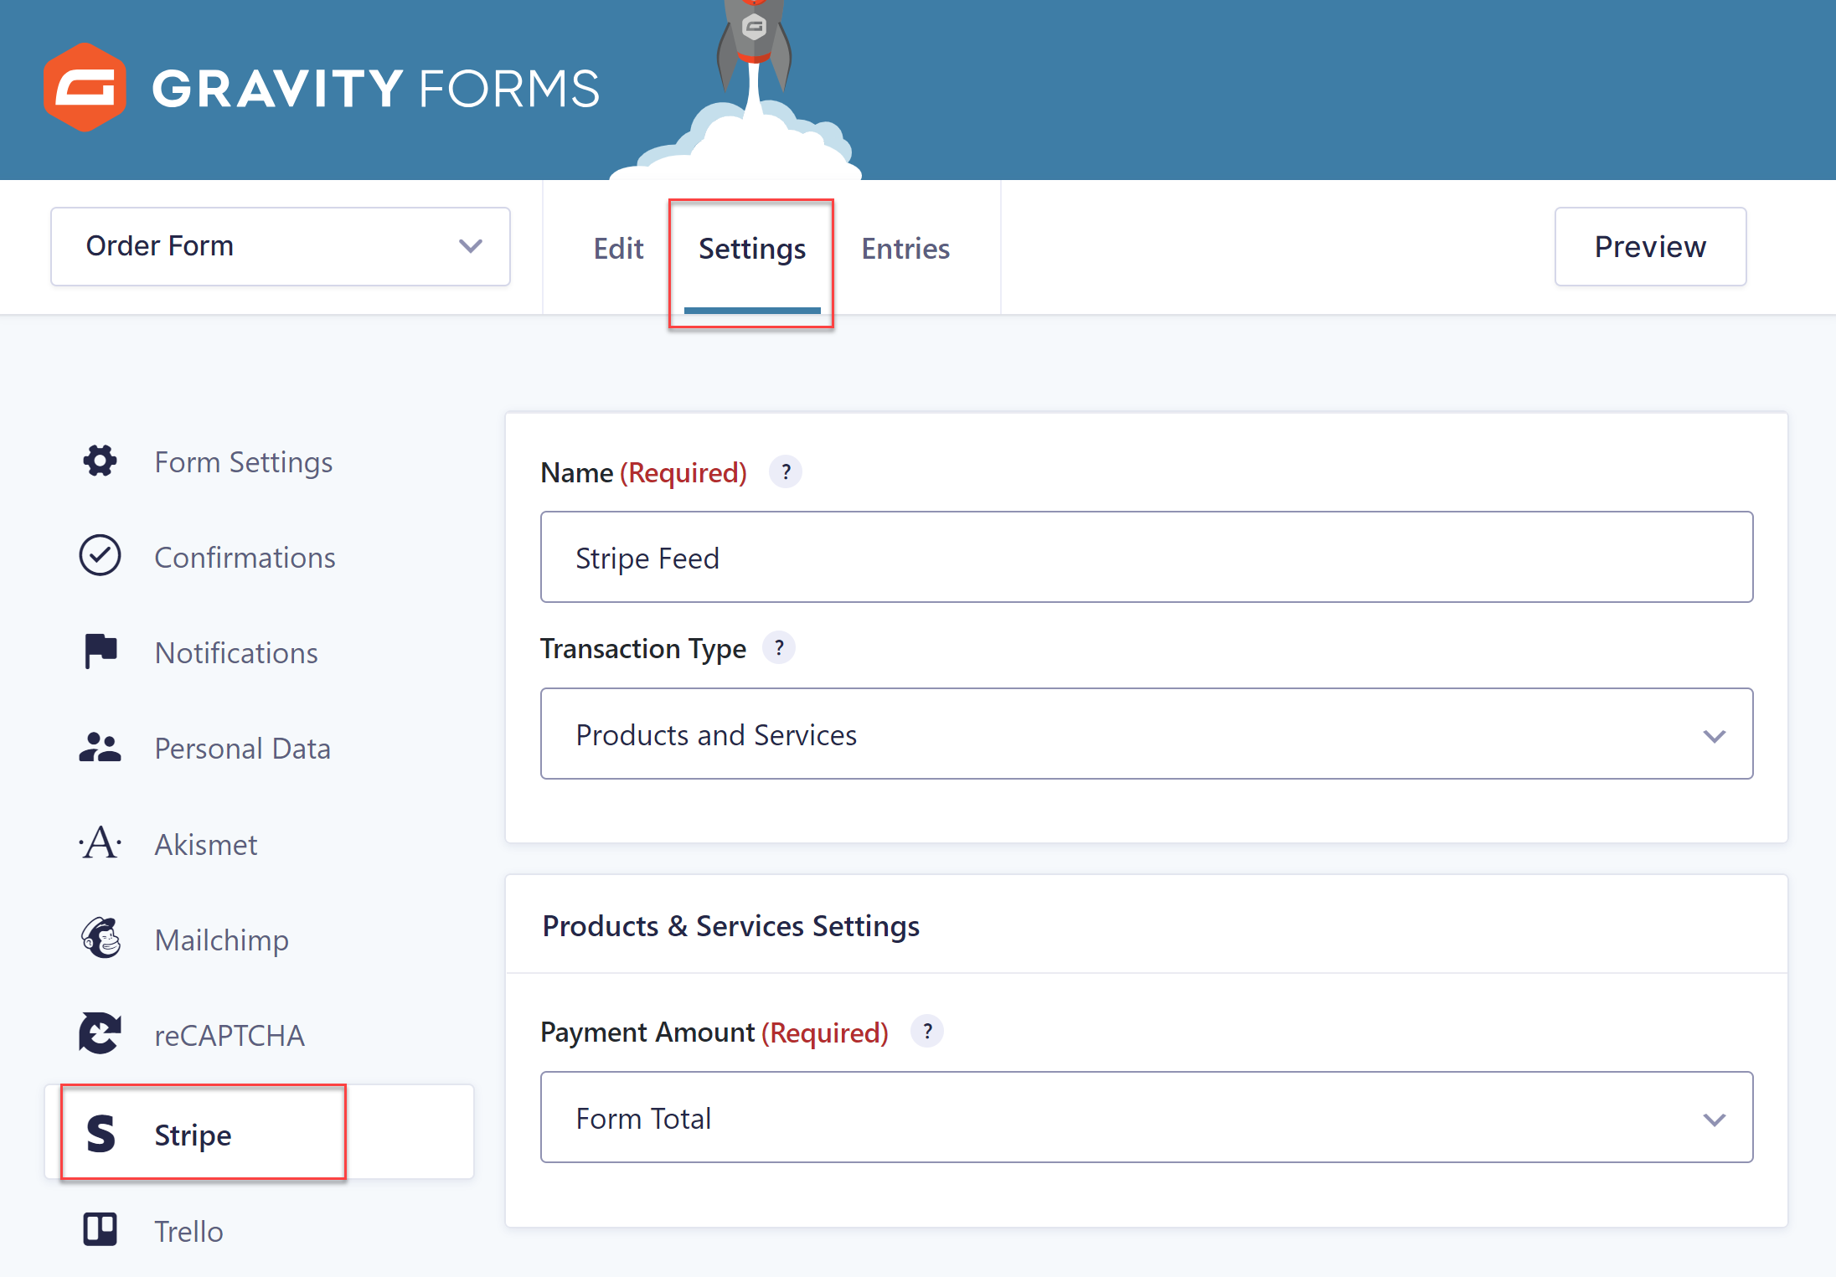
Task: Click the Transaction Type label
Action: (642, 648)
